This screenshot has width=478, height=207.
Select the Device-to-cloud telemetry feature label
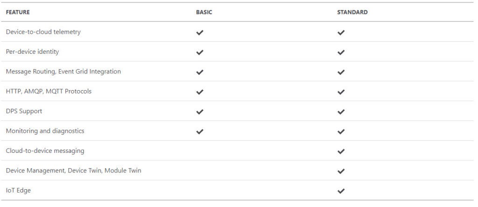point(43,32)
